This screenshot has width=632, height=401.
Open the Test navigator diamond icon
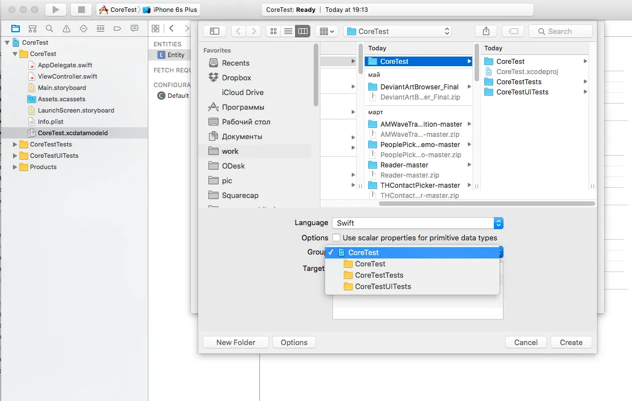click(83, 29)
